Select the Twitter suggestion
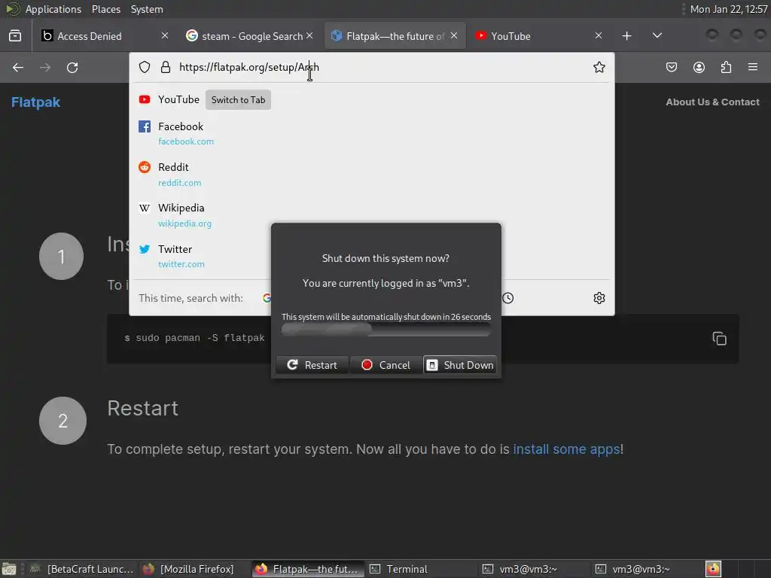The image size is (771, 578). point(372,256)
